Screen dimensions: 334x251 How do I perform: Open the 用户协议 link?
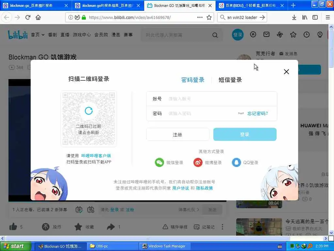[x=180, y=188]
